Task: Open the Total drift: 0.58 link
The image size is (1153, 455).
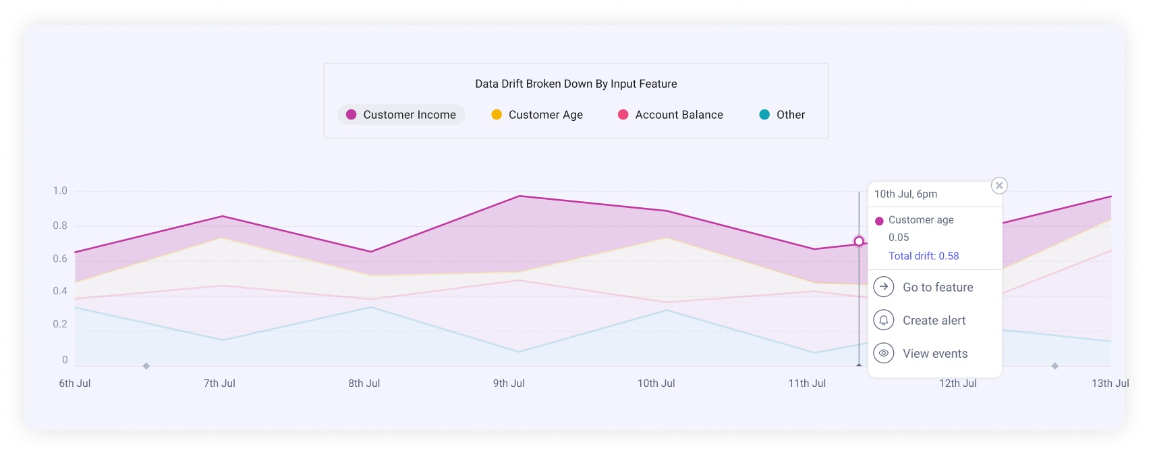Action: (x=923, y=256)
